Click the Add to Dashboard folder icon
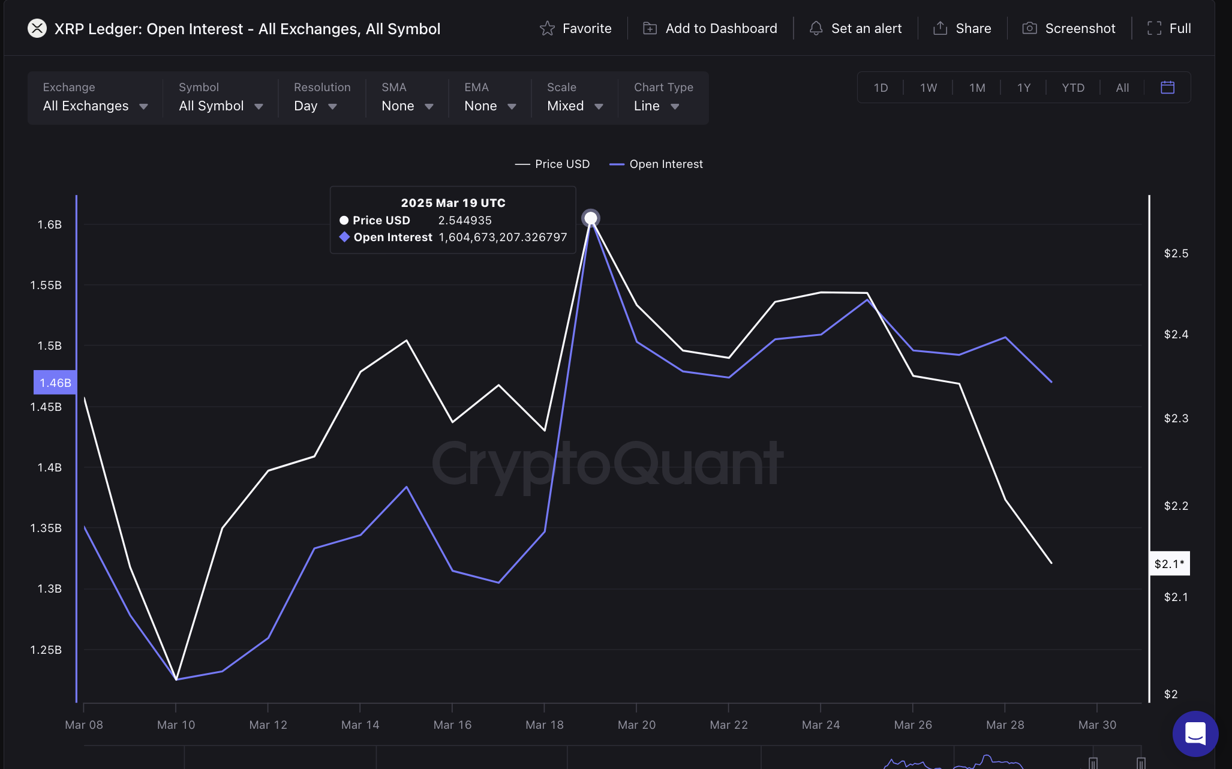1232x769 pixels. pyautogui.click(x=650, y=28)
